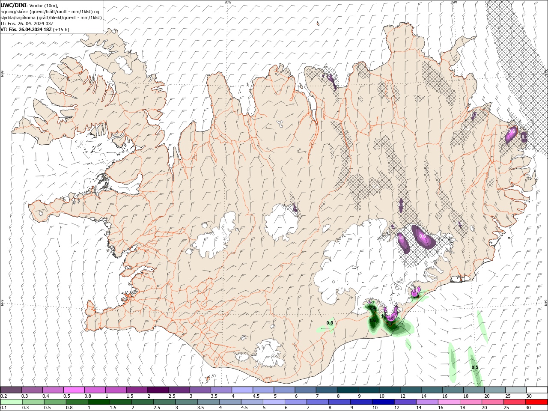Select the 'IT: Fös. 26. 04. 2024 03Z' line
Image resolution: width=548 pixels, height=411 pixels.
pyautogui.click(x=27, y=24)
